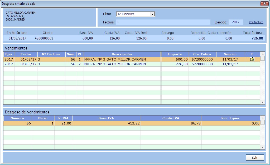This screenshot has width=270, height=165.
Task: Focus the Factura input field
Action: [163, 22]
